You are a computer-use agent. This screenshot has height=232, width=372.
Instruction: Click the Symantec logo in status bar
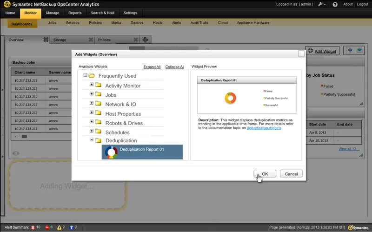pos(358,227)
